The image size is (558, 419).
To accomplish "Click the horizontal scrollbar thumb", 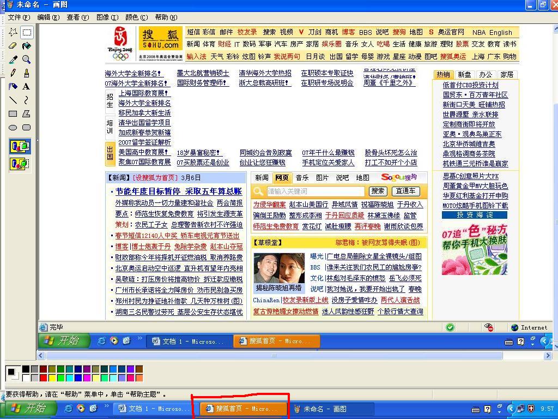I will [274, 355].
